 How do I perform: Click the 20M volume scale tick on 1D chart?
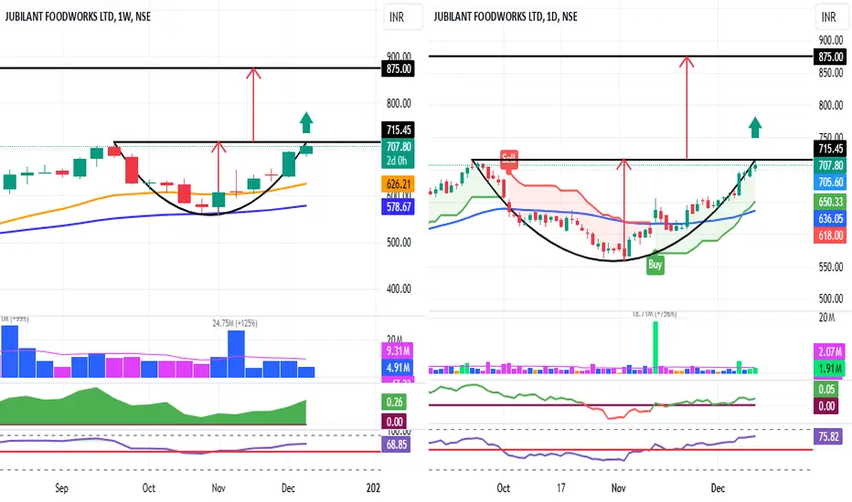(826, 318)
